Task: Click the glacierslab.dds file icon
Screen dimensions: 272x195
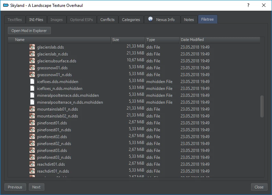Action: pos(32,47)
